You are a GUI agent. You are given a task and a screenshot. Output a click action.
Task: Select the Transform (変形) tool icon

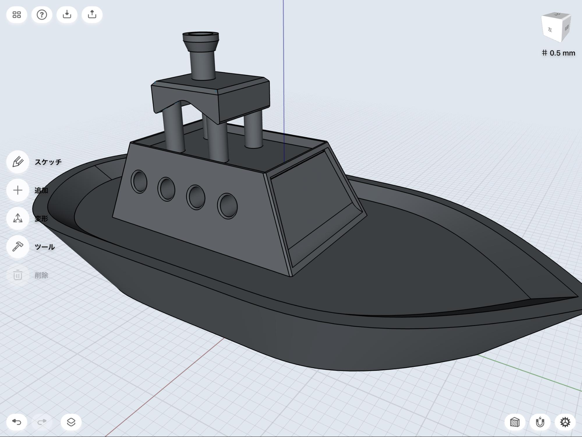tap(18, 218)
